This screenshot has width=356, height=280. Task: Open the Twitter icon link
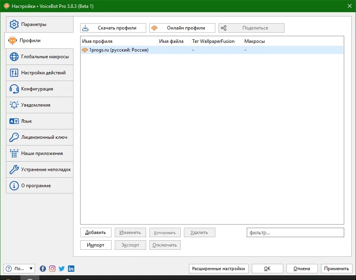[62, 269]
